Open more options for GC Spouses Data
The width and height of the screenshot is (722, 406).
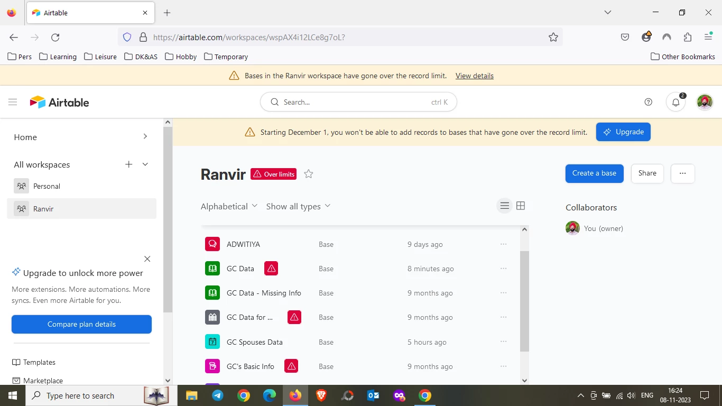click(x=503, y=342)
